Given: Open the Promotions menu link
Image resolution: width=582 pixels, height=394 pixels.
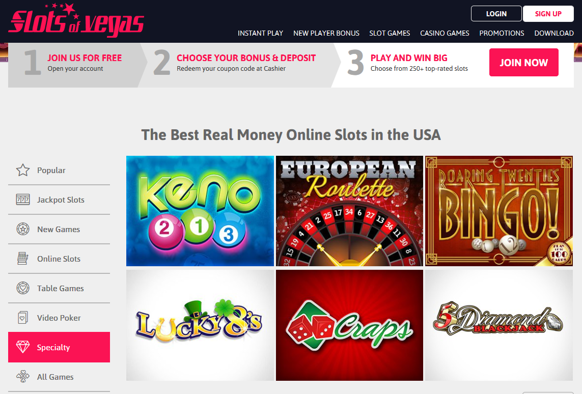Looking at the screenshot, I should click(502, 33).
